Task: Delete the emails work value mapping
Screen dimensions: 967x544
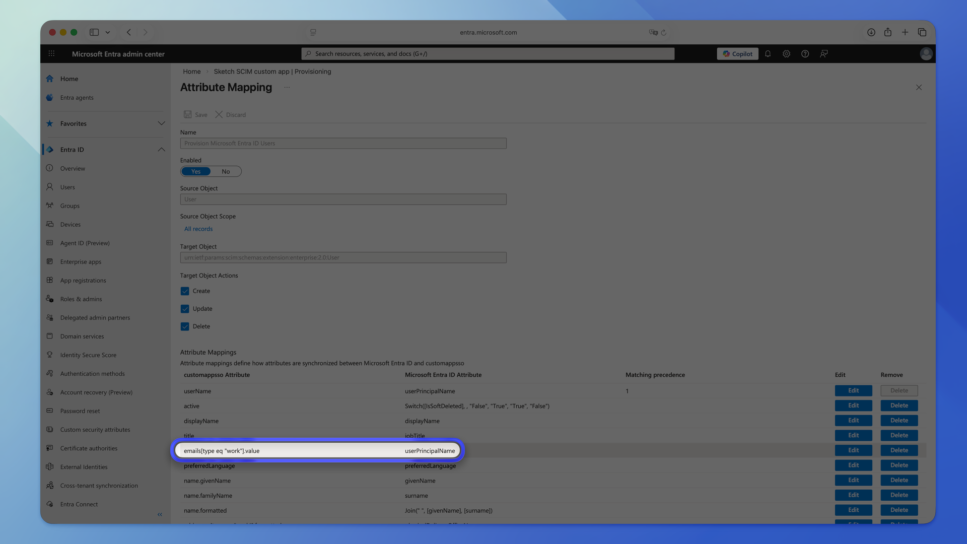Action: pos(899,450)
